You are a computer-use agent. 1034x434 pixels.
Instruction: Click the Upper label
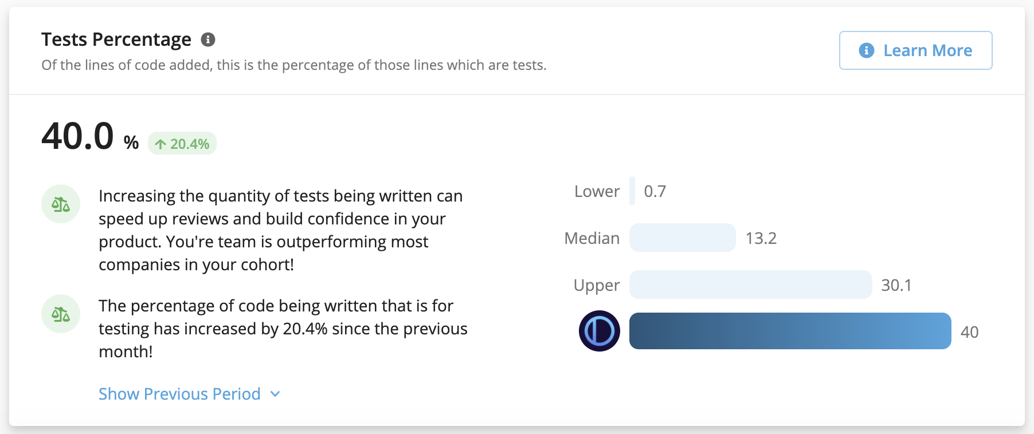[x=596, y=285]
